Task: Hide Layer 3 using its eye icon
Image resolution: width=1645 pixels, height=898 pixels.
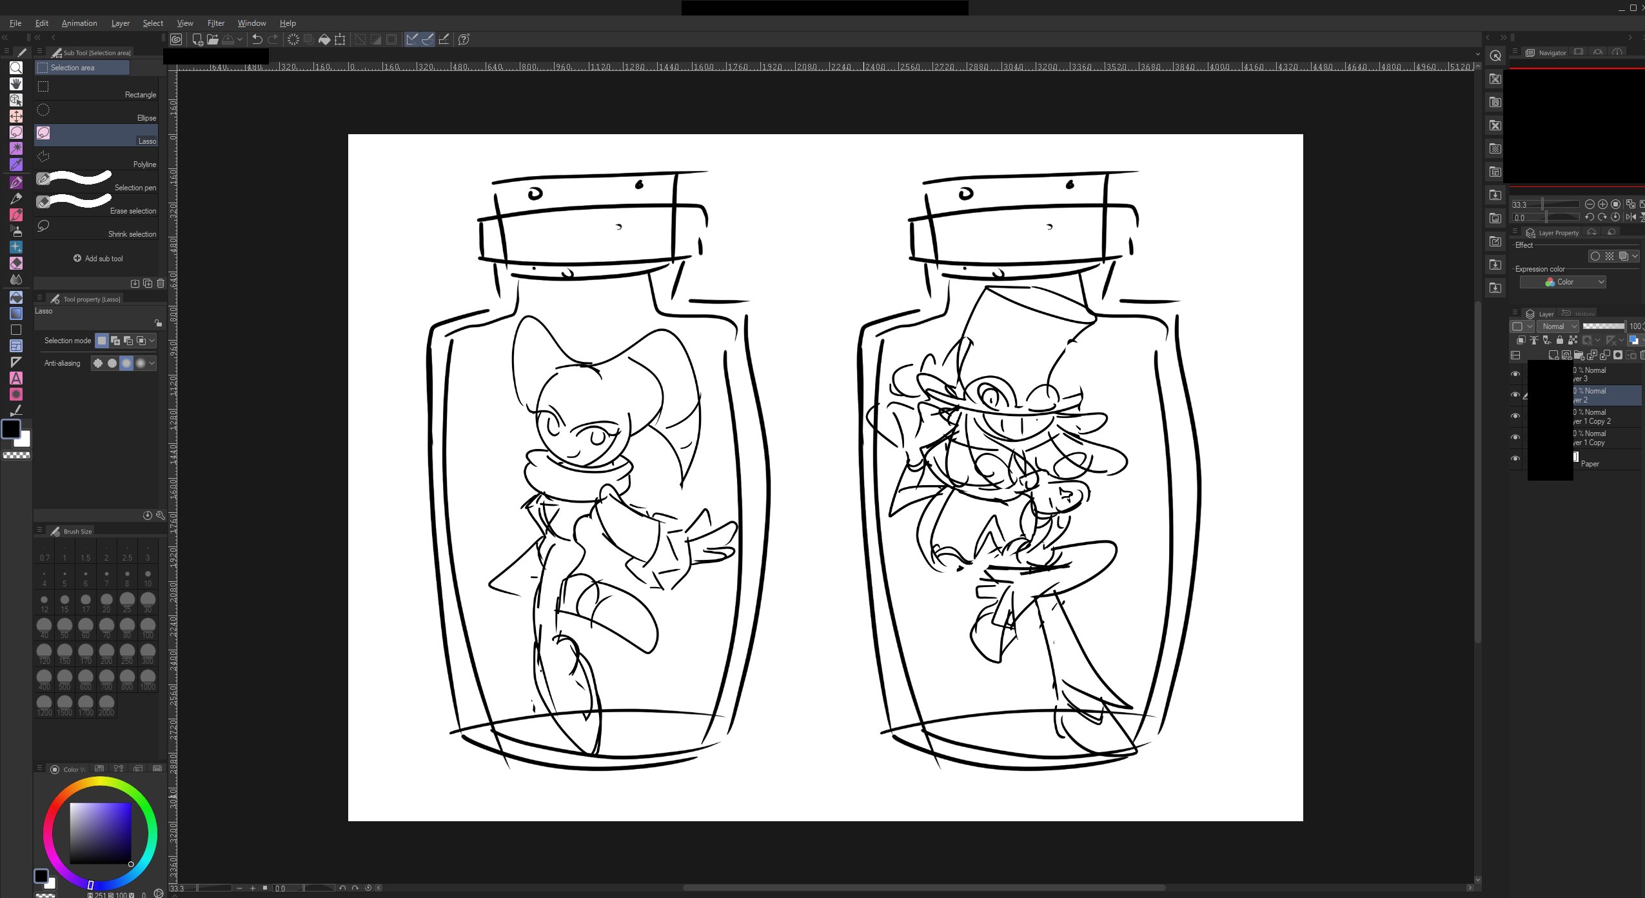Action: click(x=1515, y=374)
